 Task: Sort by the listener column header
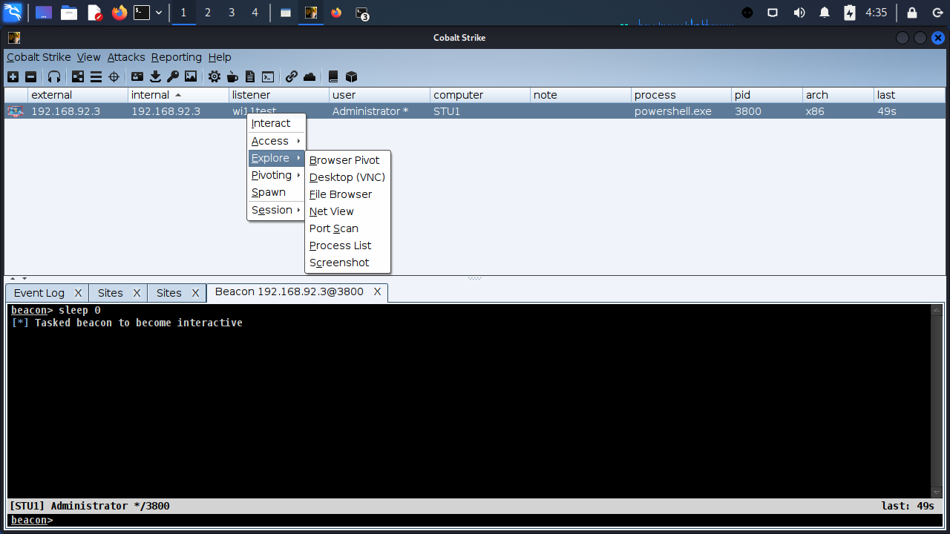pos(279,95)
